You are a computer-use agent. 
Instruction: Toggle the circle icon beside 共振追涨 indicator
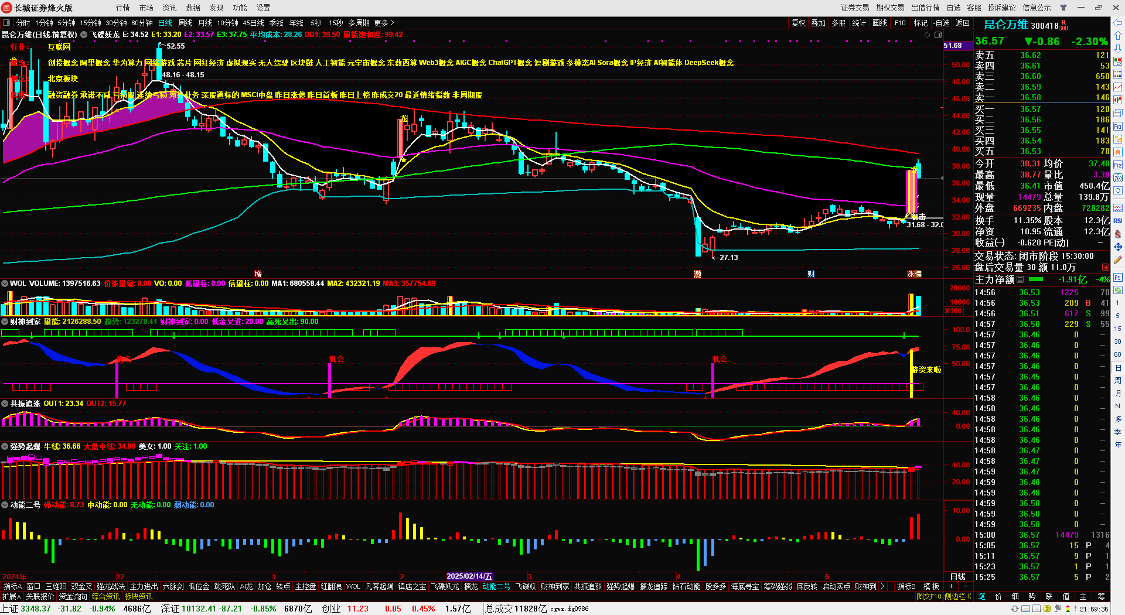point(5,404)
